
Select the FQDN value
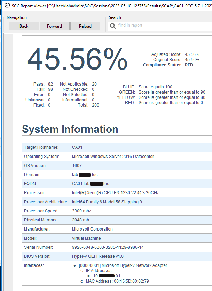[91, 184]
